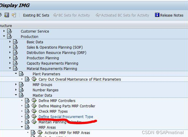This screenshot has height=137, width=188.
Task: Open documentation icon for Plant Parameters
Action: click(21, 74)
